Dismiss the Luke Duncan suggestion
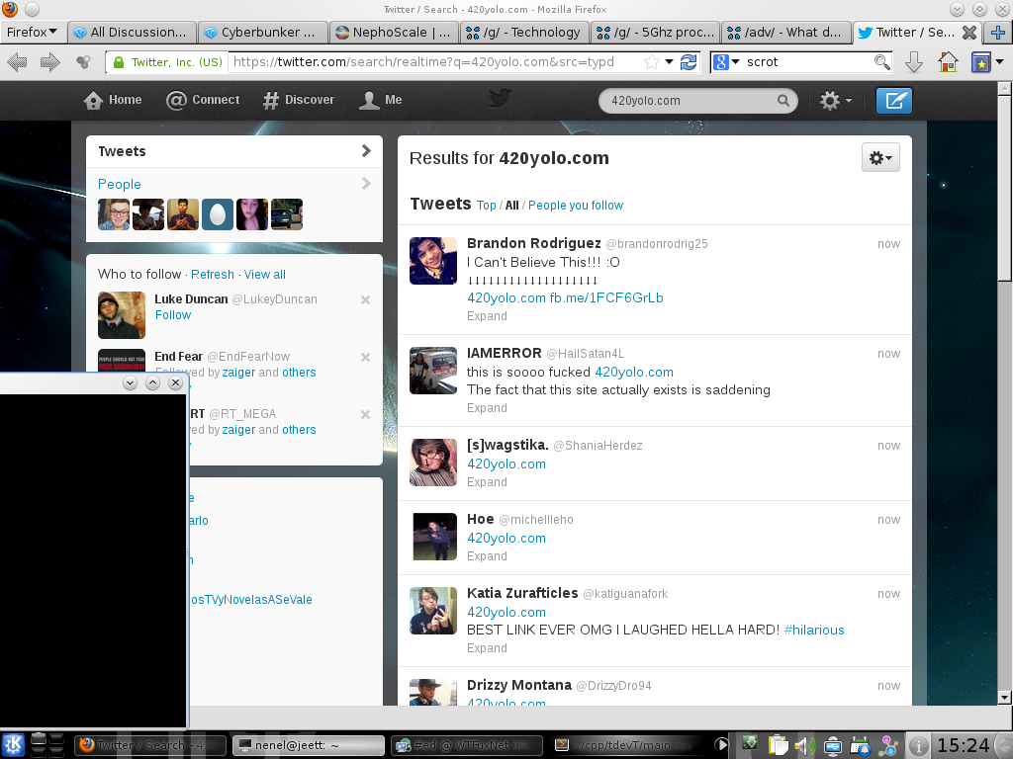 coord(365,299)
